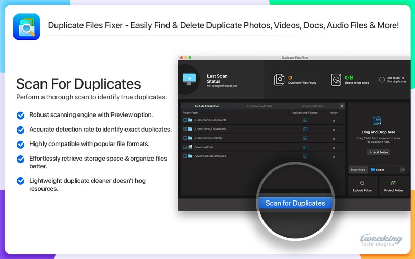
Task: Click the Scan for Duplicates button
Action: point(295,203)
